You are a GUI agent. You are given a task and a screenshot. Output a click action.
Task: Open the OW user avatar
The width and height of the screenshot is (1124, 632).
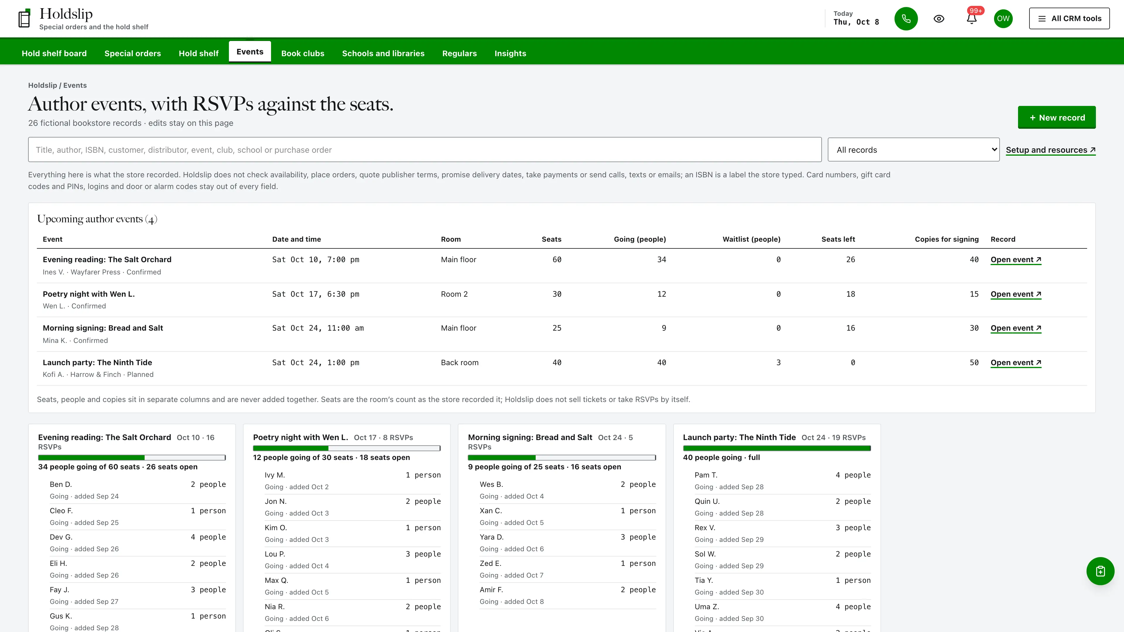[1003, 19]
